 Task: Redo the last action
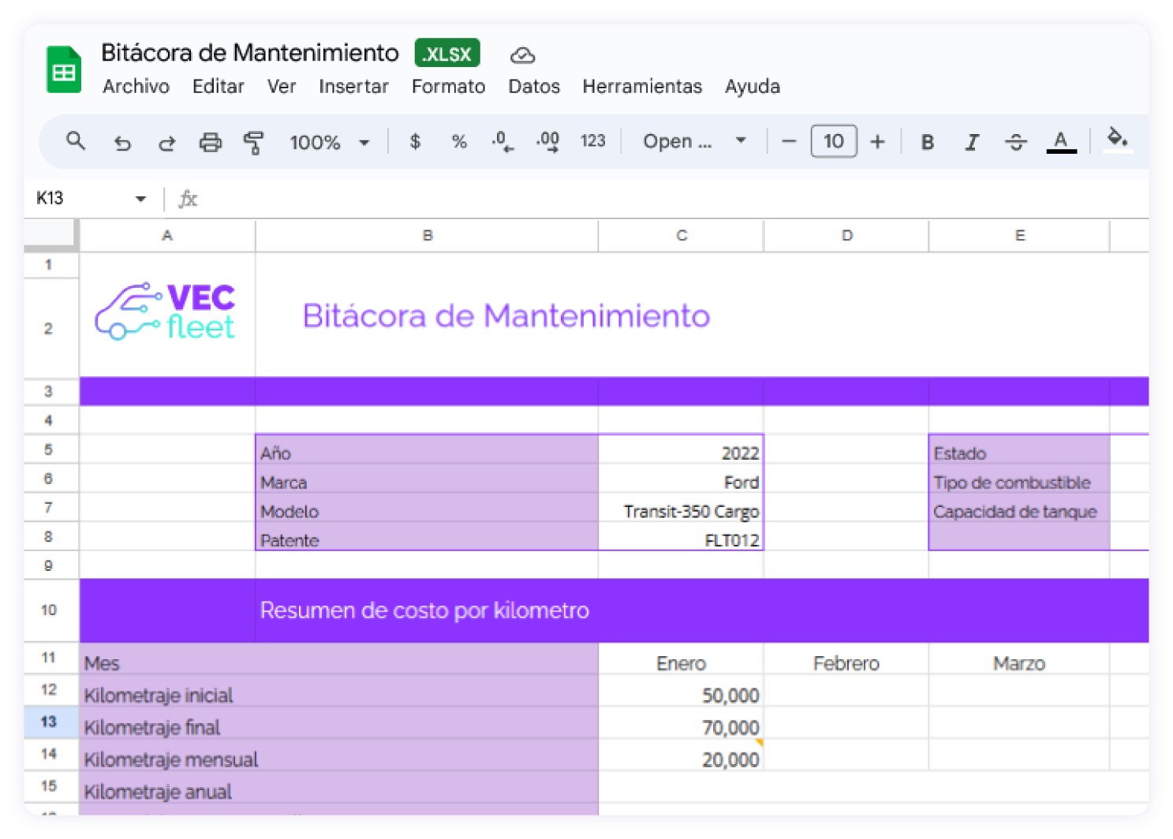[166, 143]
